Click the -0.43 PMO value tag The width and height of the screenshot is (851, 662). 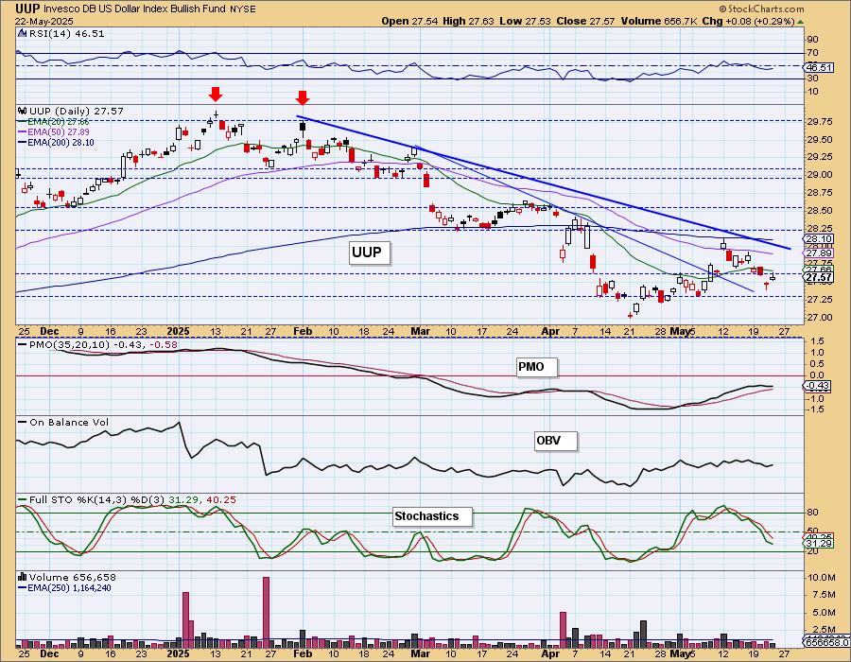817,386
